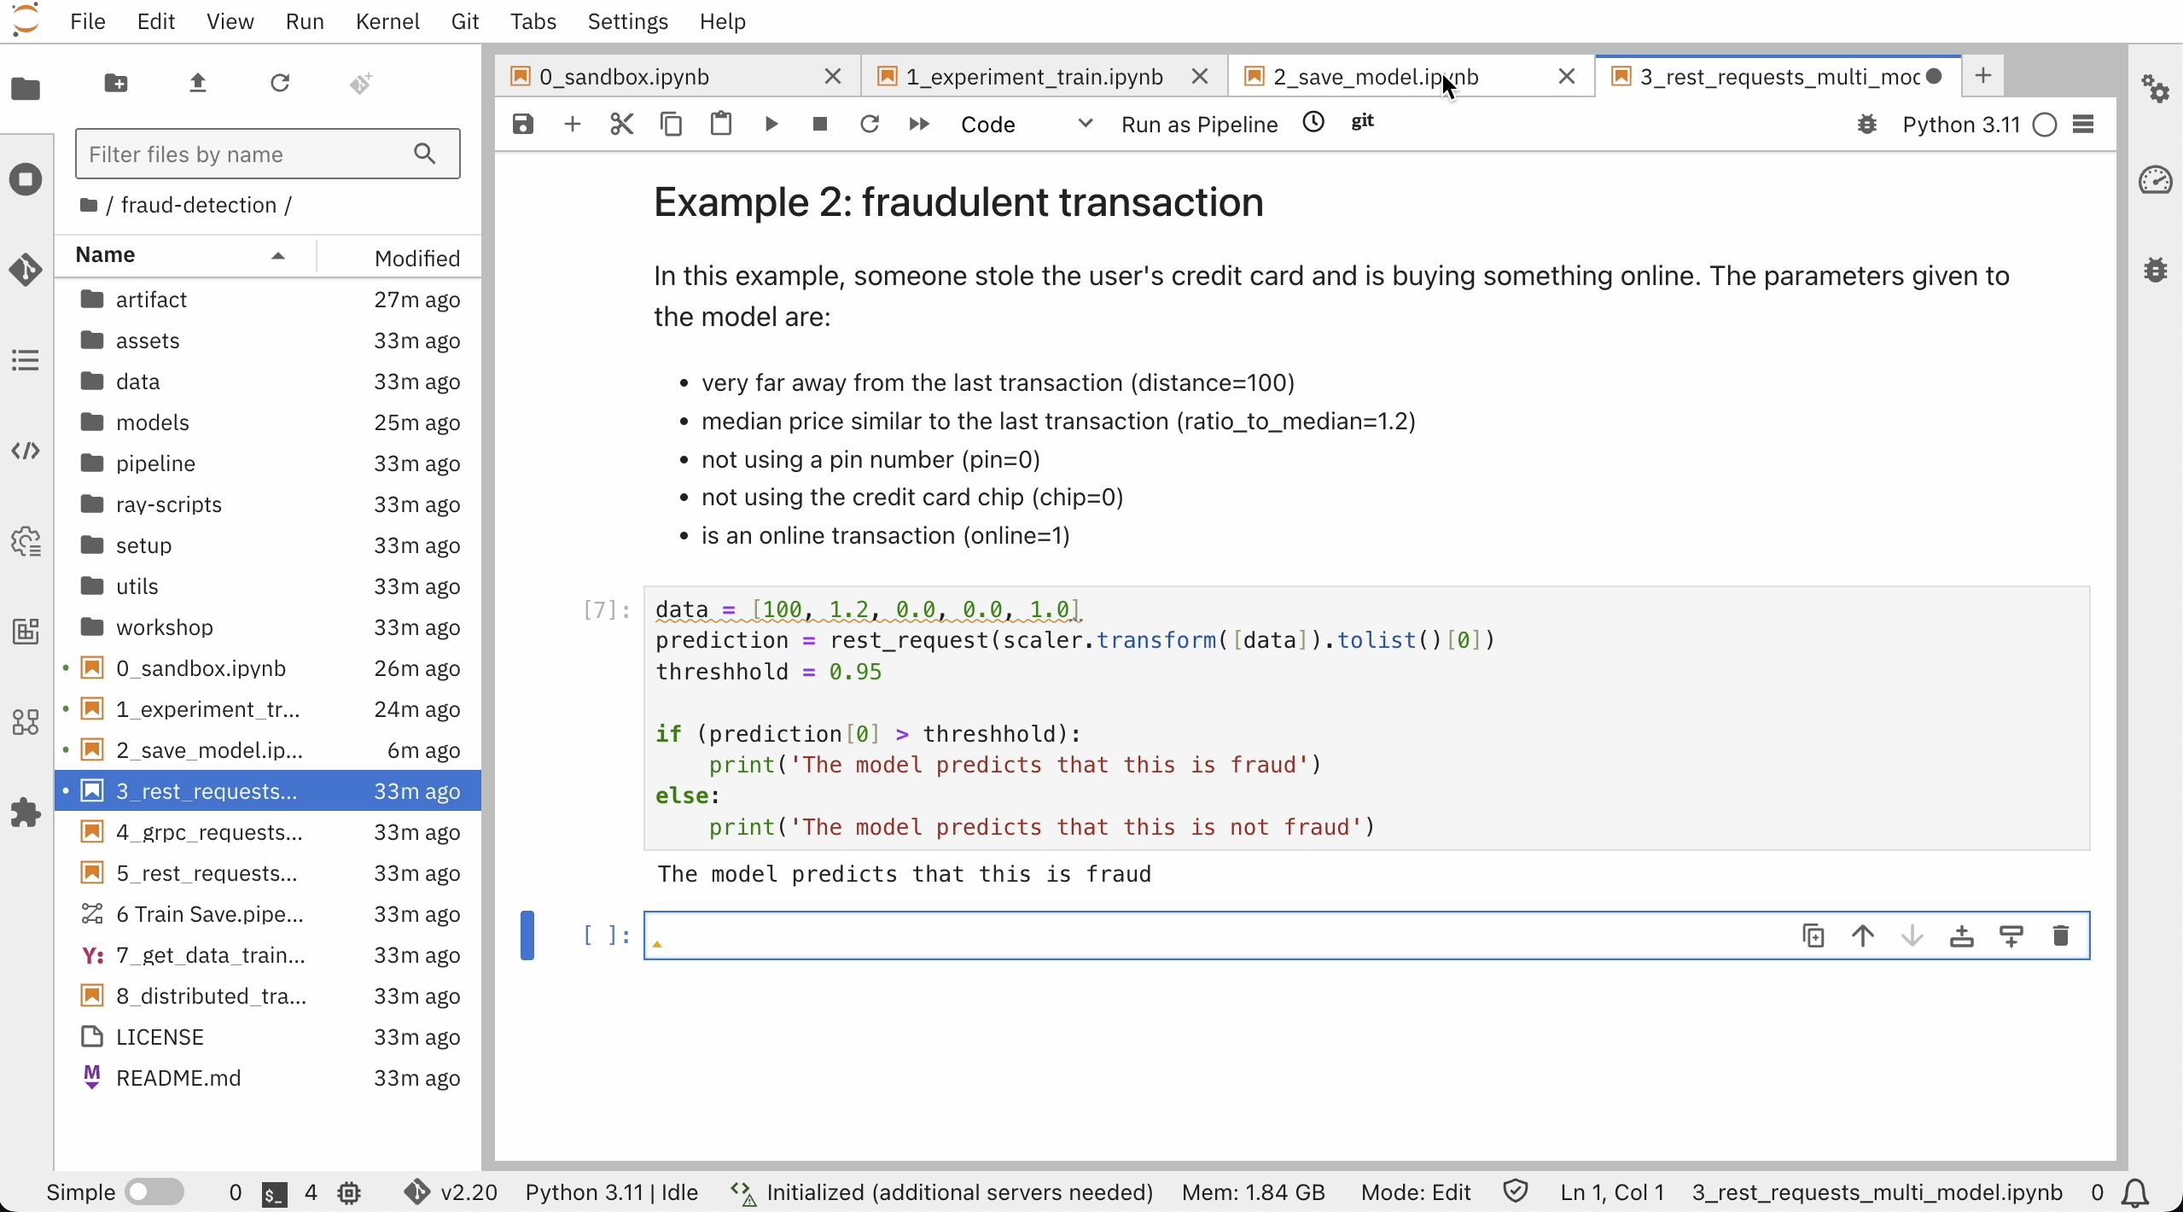Save the notebook with the disk icon
The width and height of the screenshot is (2183, 1212).
[x=522, y=125]
